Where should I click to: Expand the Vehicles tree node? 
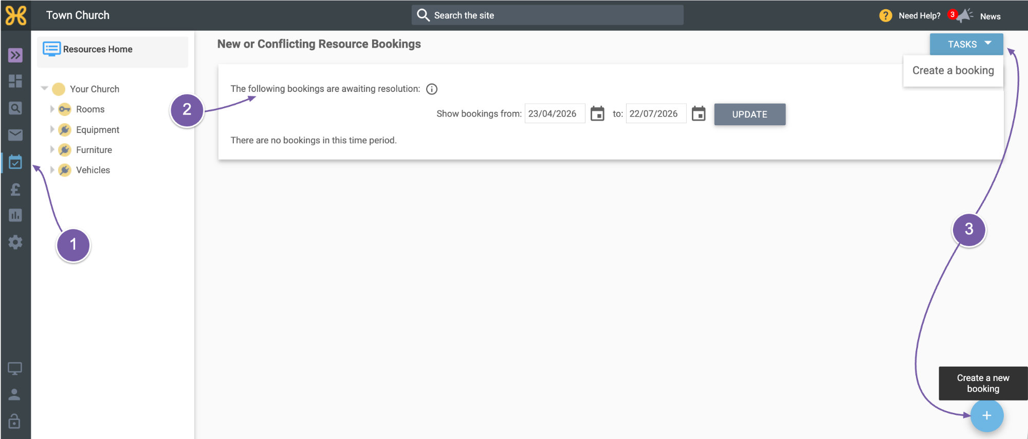pos(52,169)
